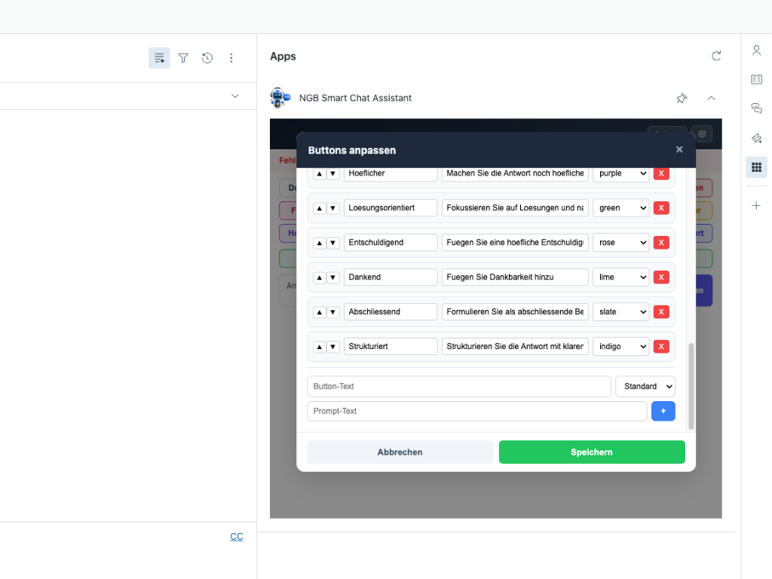Open the purple color dropdown for Hoeflicher

point(620,173)
